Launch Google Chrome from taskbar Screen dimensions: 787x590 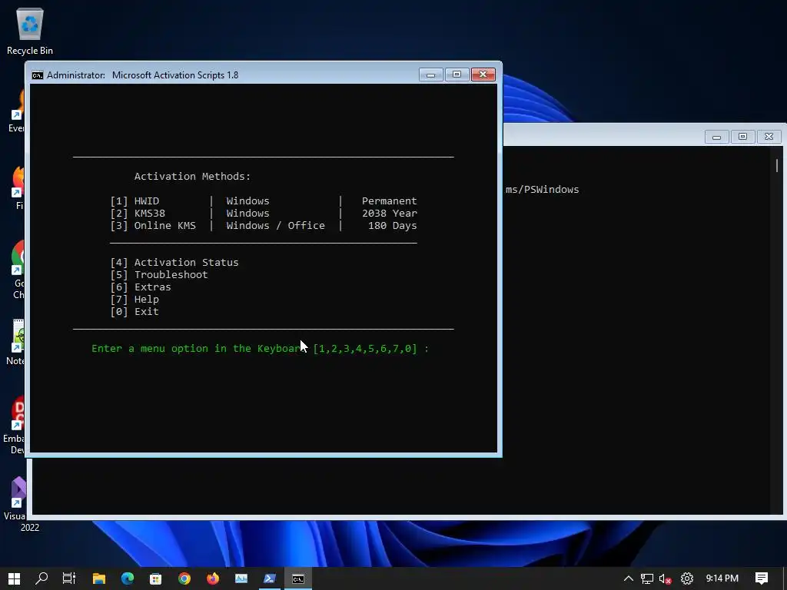pos(184,578)
